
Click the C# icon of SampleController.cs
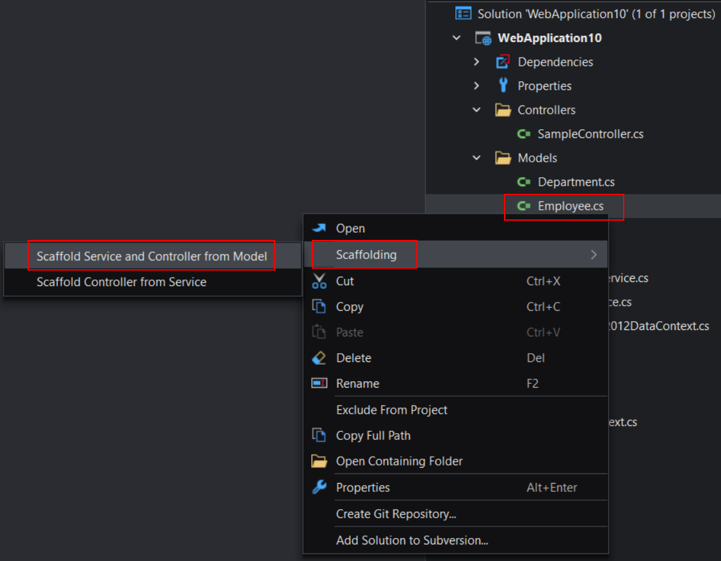click(x=524, y=134)
